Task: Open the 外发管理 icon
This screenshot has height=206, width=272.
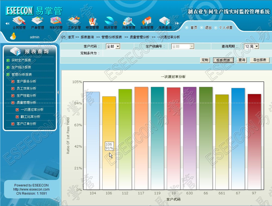Action: click(129, 21)
